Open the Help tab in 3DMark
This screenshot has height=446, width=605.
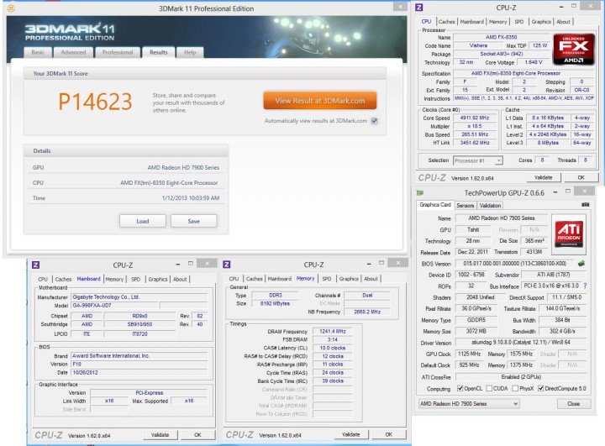pos(190,52)
